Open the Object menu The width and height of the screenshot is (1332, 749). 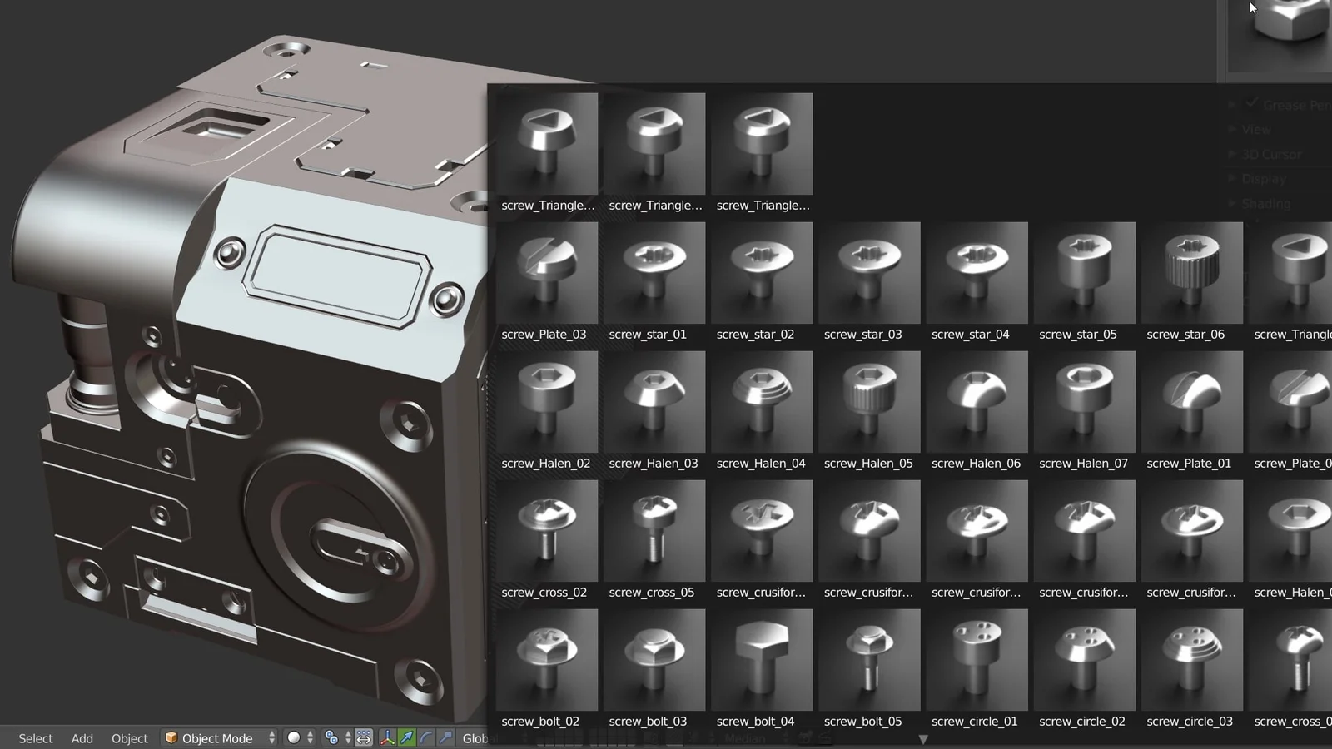(x=130, y=738)
